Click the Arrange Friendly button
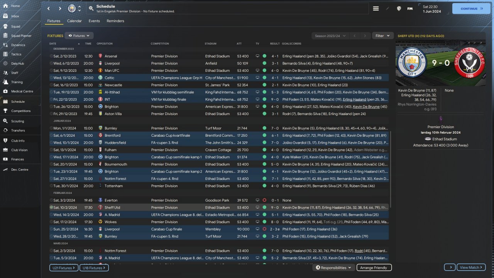 click(x=374, y=268)
